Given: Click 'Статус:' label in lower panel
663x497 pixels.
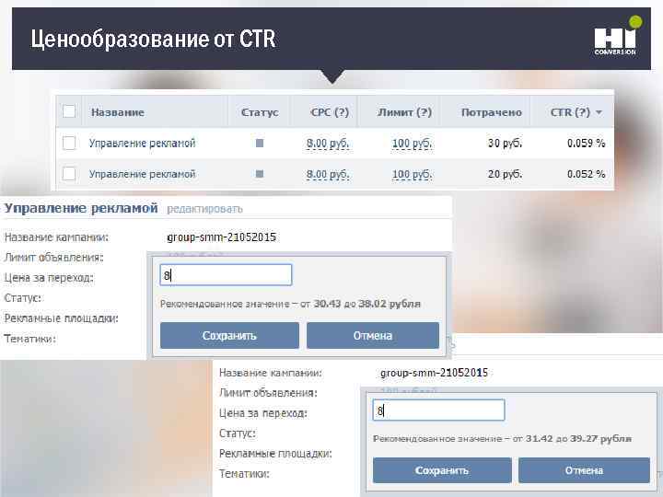Looking at the screenshot, I should tap(238, 433).
